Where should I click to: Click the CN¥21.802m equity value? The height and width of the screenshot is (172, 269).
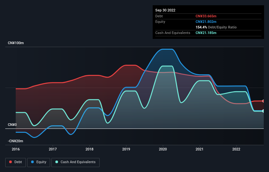click(x=206, y=22)
